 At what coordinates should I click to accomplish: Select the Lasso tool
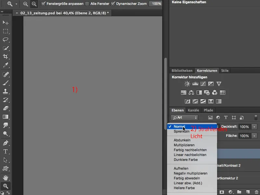[6, 39]
